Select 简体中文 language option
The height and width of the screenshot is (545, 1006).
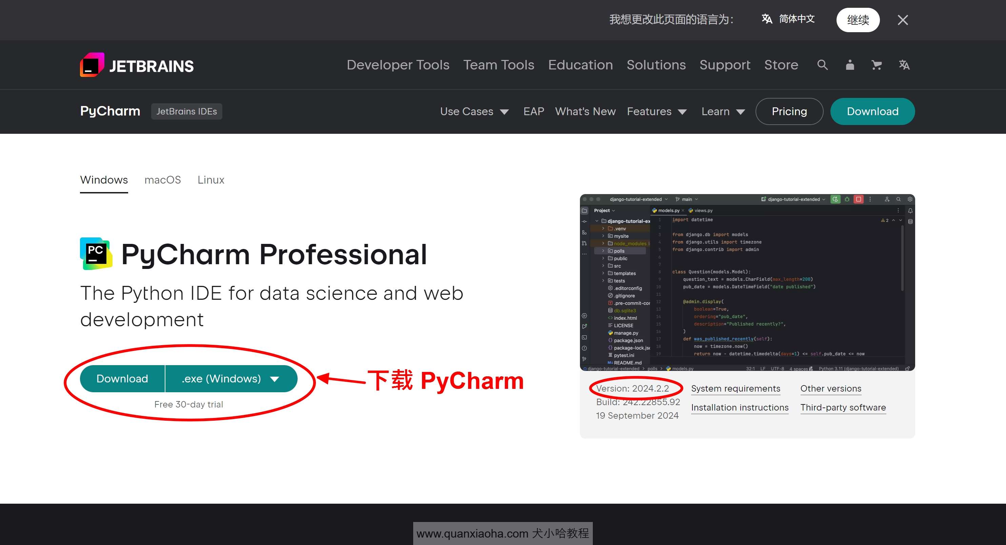point(788,19)
